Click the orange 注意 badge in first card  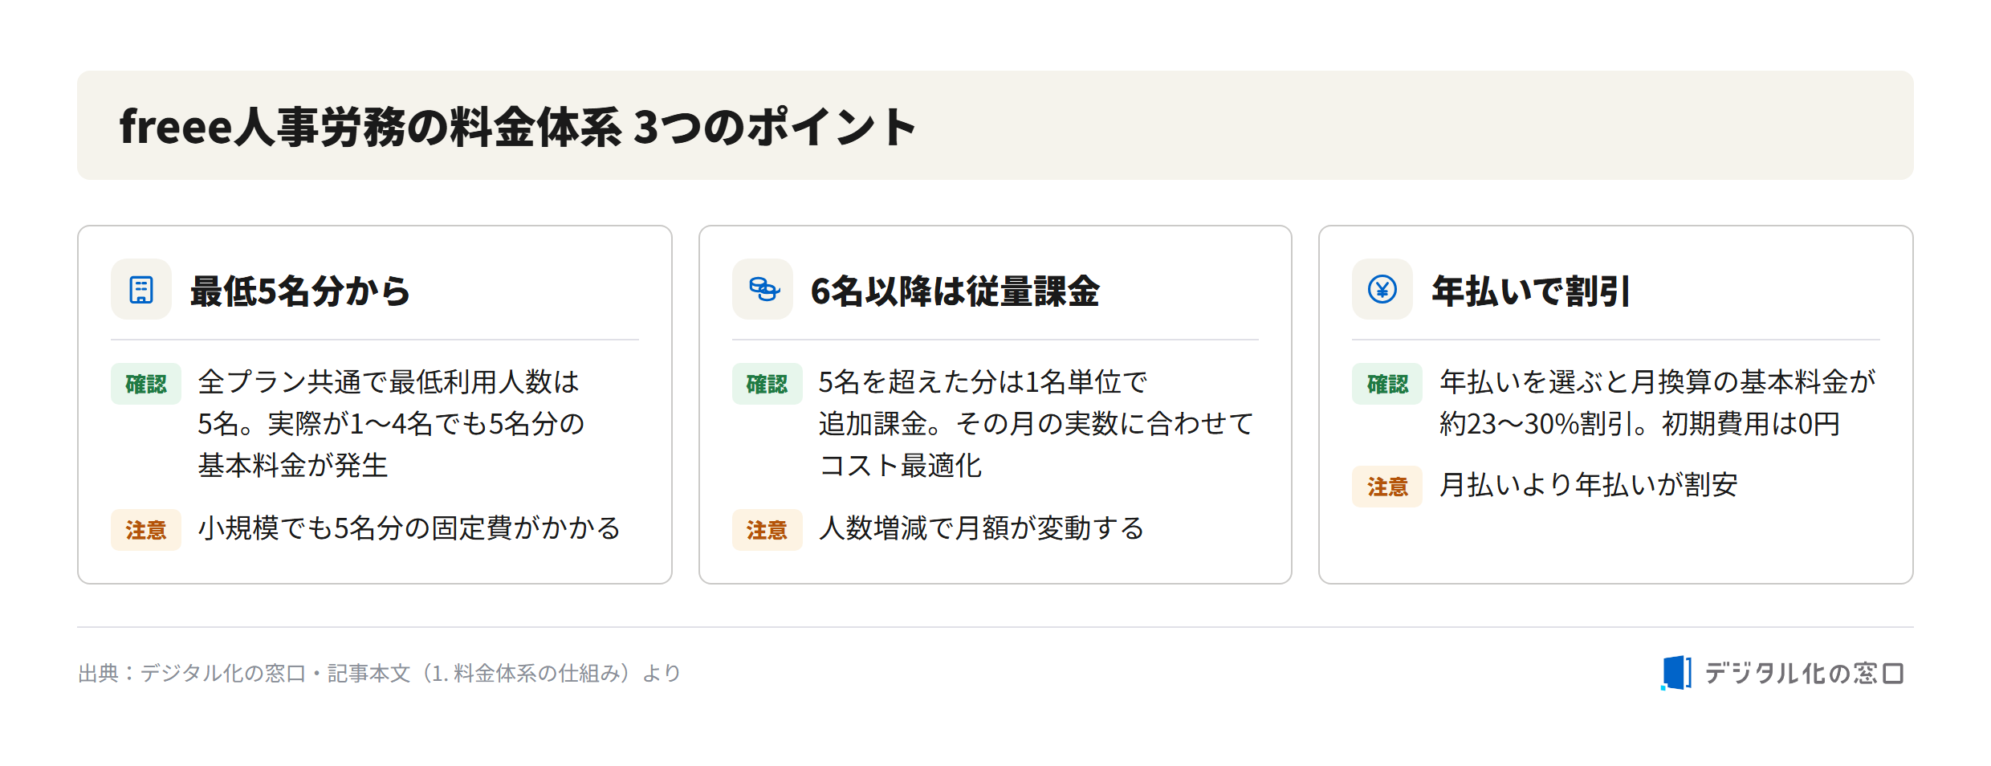click(x=146, y=530)
